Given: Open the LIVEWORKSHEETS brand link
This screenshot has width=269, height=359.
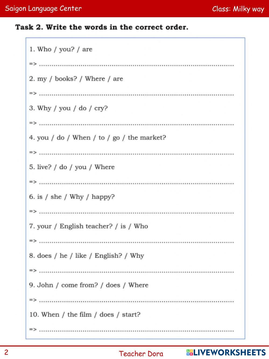Looking at the screenshot, I should [x=229, y=352].
